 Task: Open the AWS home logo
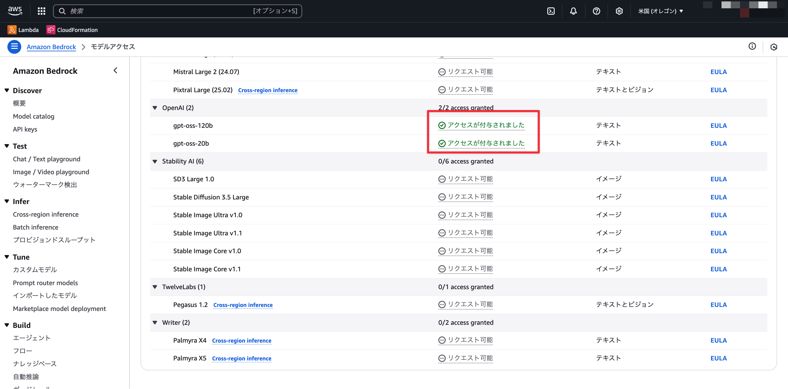[x=15, y=11]
